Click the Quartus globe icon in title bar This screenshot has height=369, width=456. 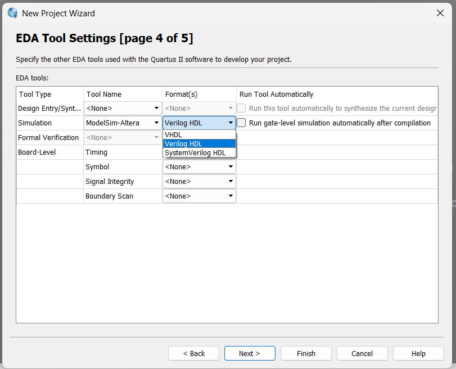(12, 13)
